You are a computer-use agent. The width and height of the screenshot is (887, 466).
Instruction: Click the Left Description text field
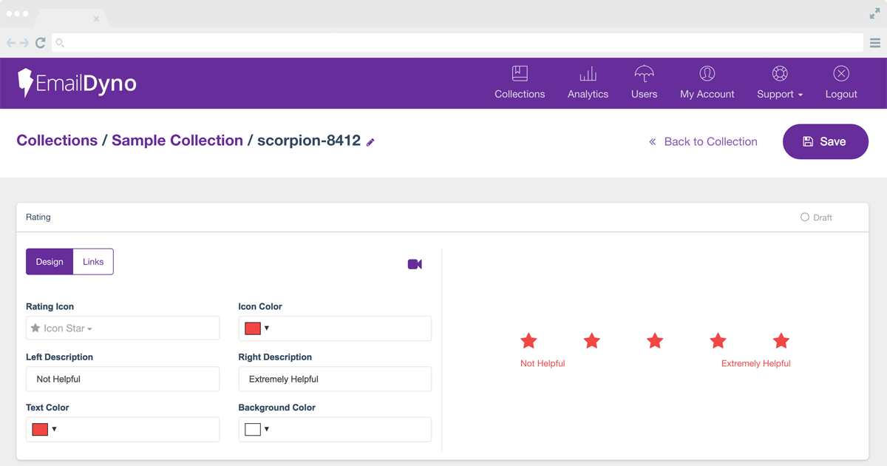tap(123, 379)
